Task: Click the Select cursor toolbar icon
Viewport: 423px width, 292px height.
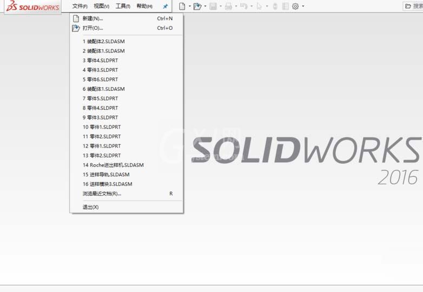Action: coord(259,6)
